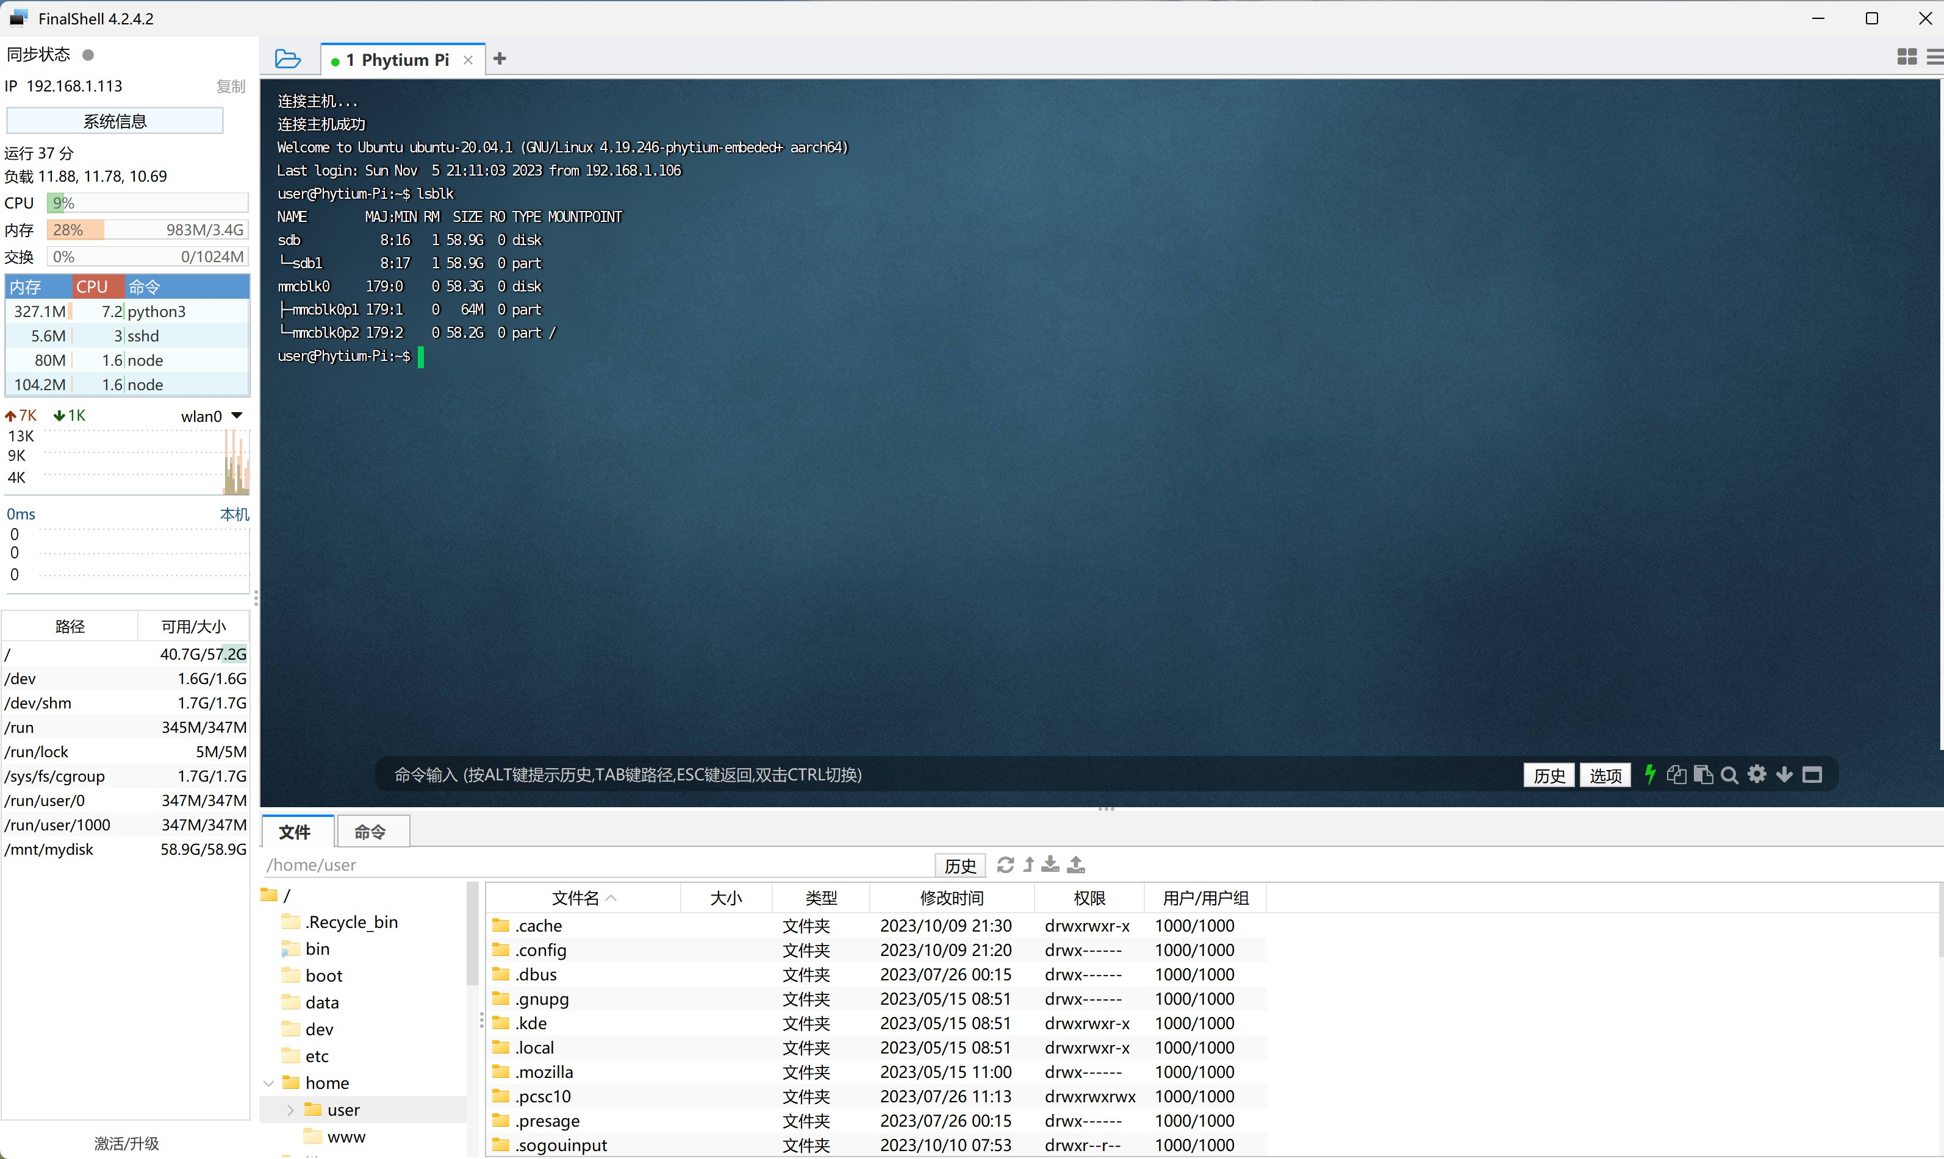Open the terminal 选项 options button
This screenshot has width=1944, height=1159.
1605,775
